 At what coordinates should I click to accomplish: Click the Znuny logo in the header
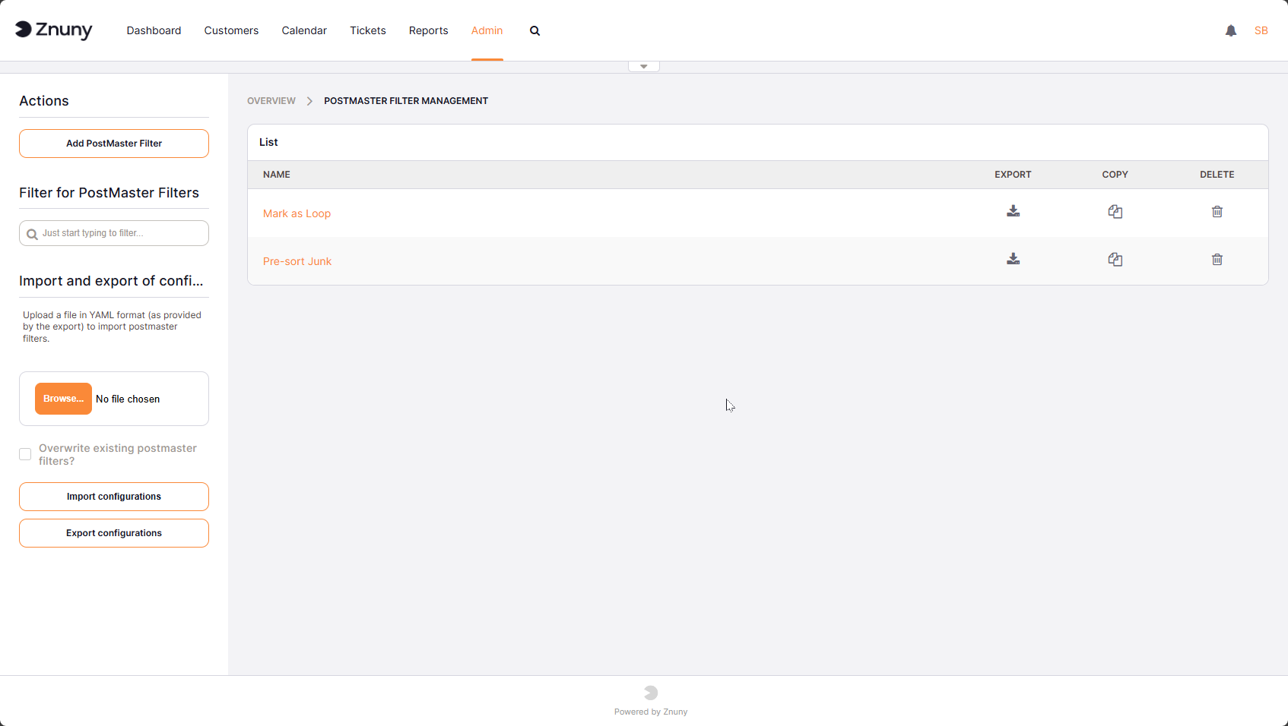click(x=53, y=30)
